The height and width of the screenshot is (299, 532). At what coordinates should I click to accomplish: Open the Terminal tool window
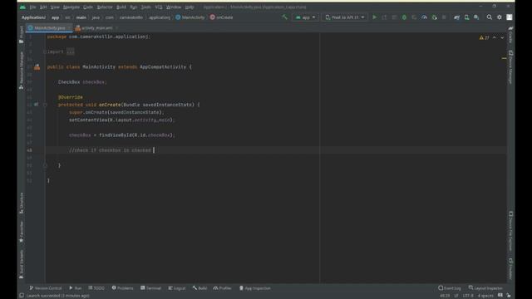click(x=150, y=288)
